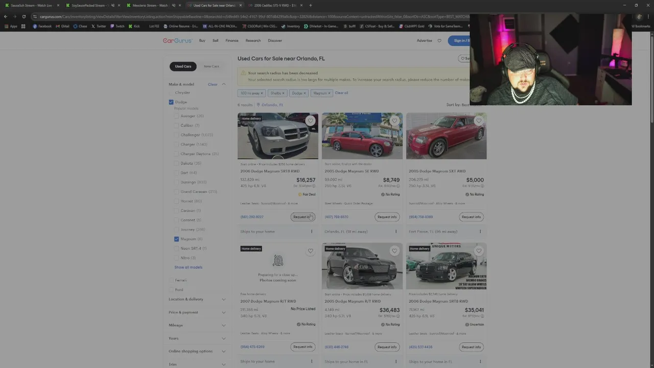The height and width of the screenshot is (368, 654).
Task: Click the browser address bar
Action: point(255,16)
